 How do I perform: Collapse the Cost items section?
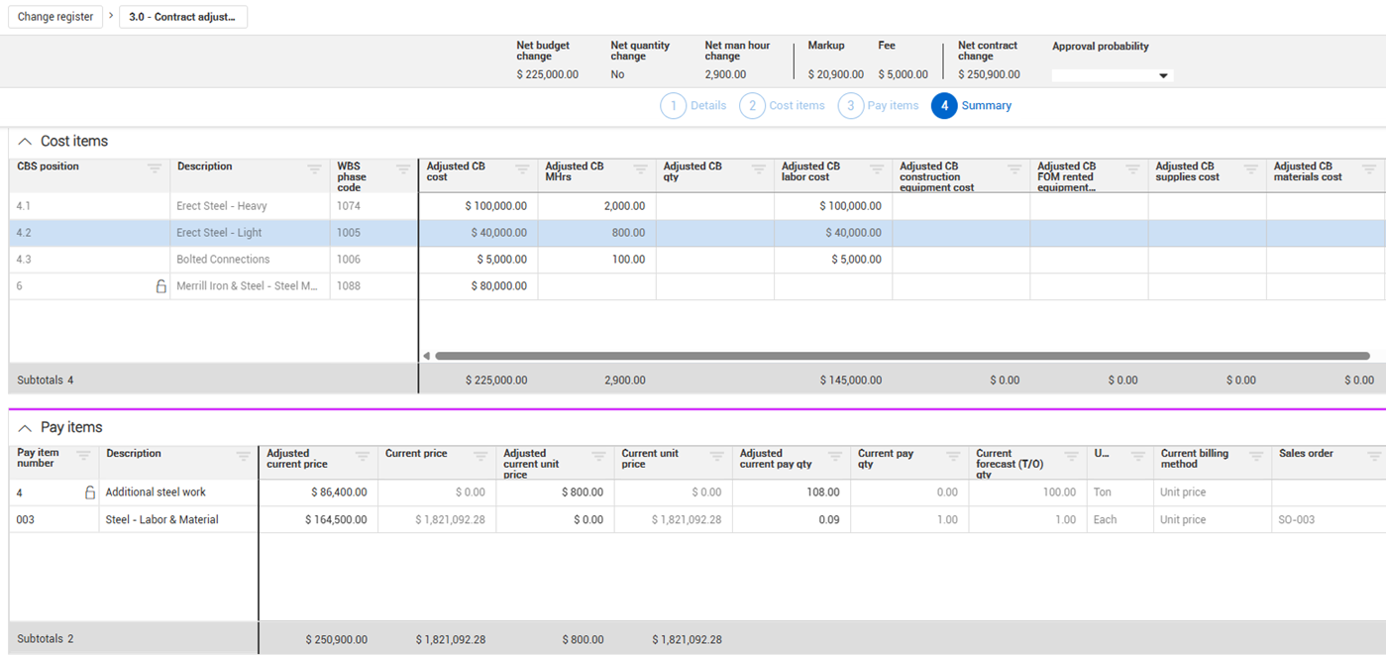pyautogui.click(x=26, y=142)
